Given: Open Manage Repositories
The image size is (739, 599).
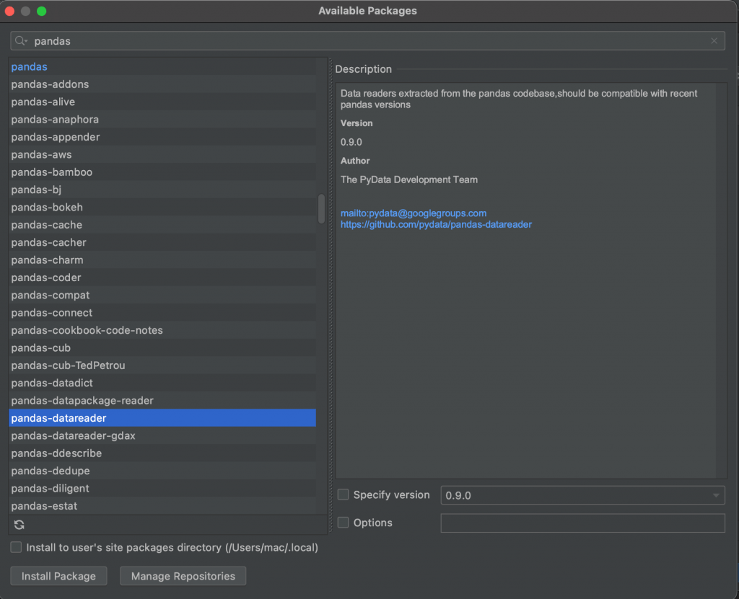Looking at the screenshot, I should (x=183, y=576).
